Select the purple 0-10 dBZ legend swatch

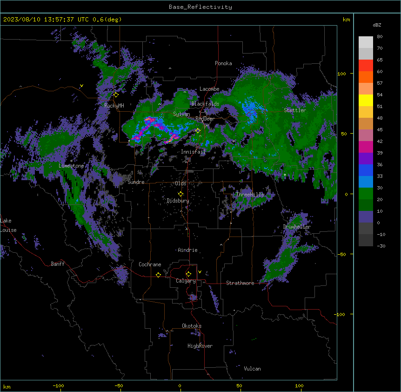366,217
